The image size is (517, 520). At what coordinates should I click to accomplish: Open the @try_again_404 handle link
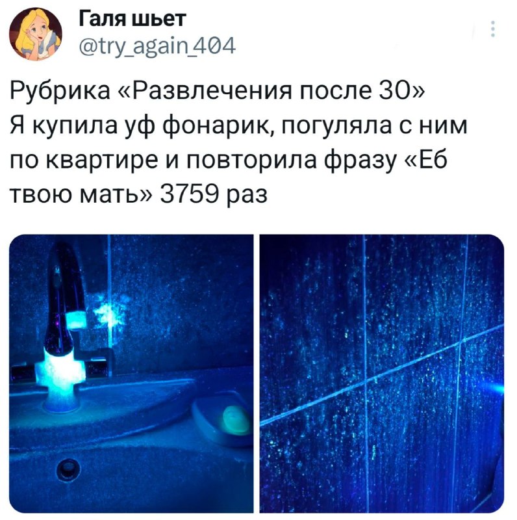pyautogui.click(x=157, y=45)
